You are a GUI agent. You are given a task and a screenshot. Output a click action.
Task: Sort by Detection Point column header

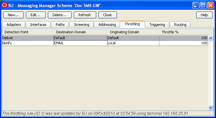click(x=28, y=32)
